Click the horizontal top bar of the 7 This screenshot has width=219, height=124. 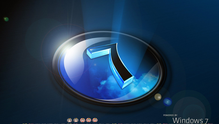click(101, 51)
